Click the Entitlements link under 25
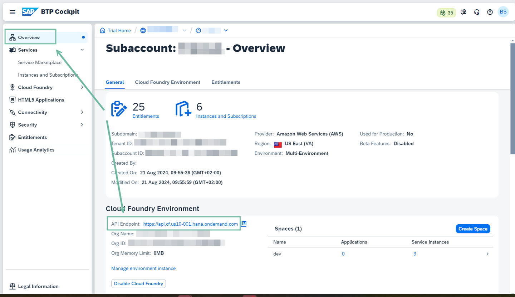515x297 pixels. click(x=146, y=116)
